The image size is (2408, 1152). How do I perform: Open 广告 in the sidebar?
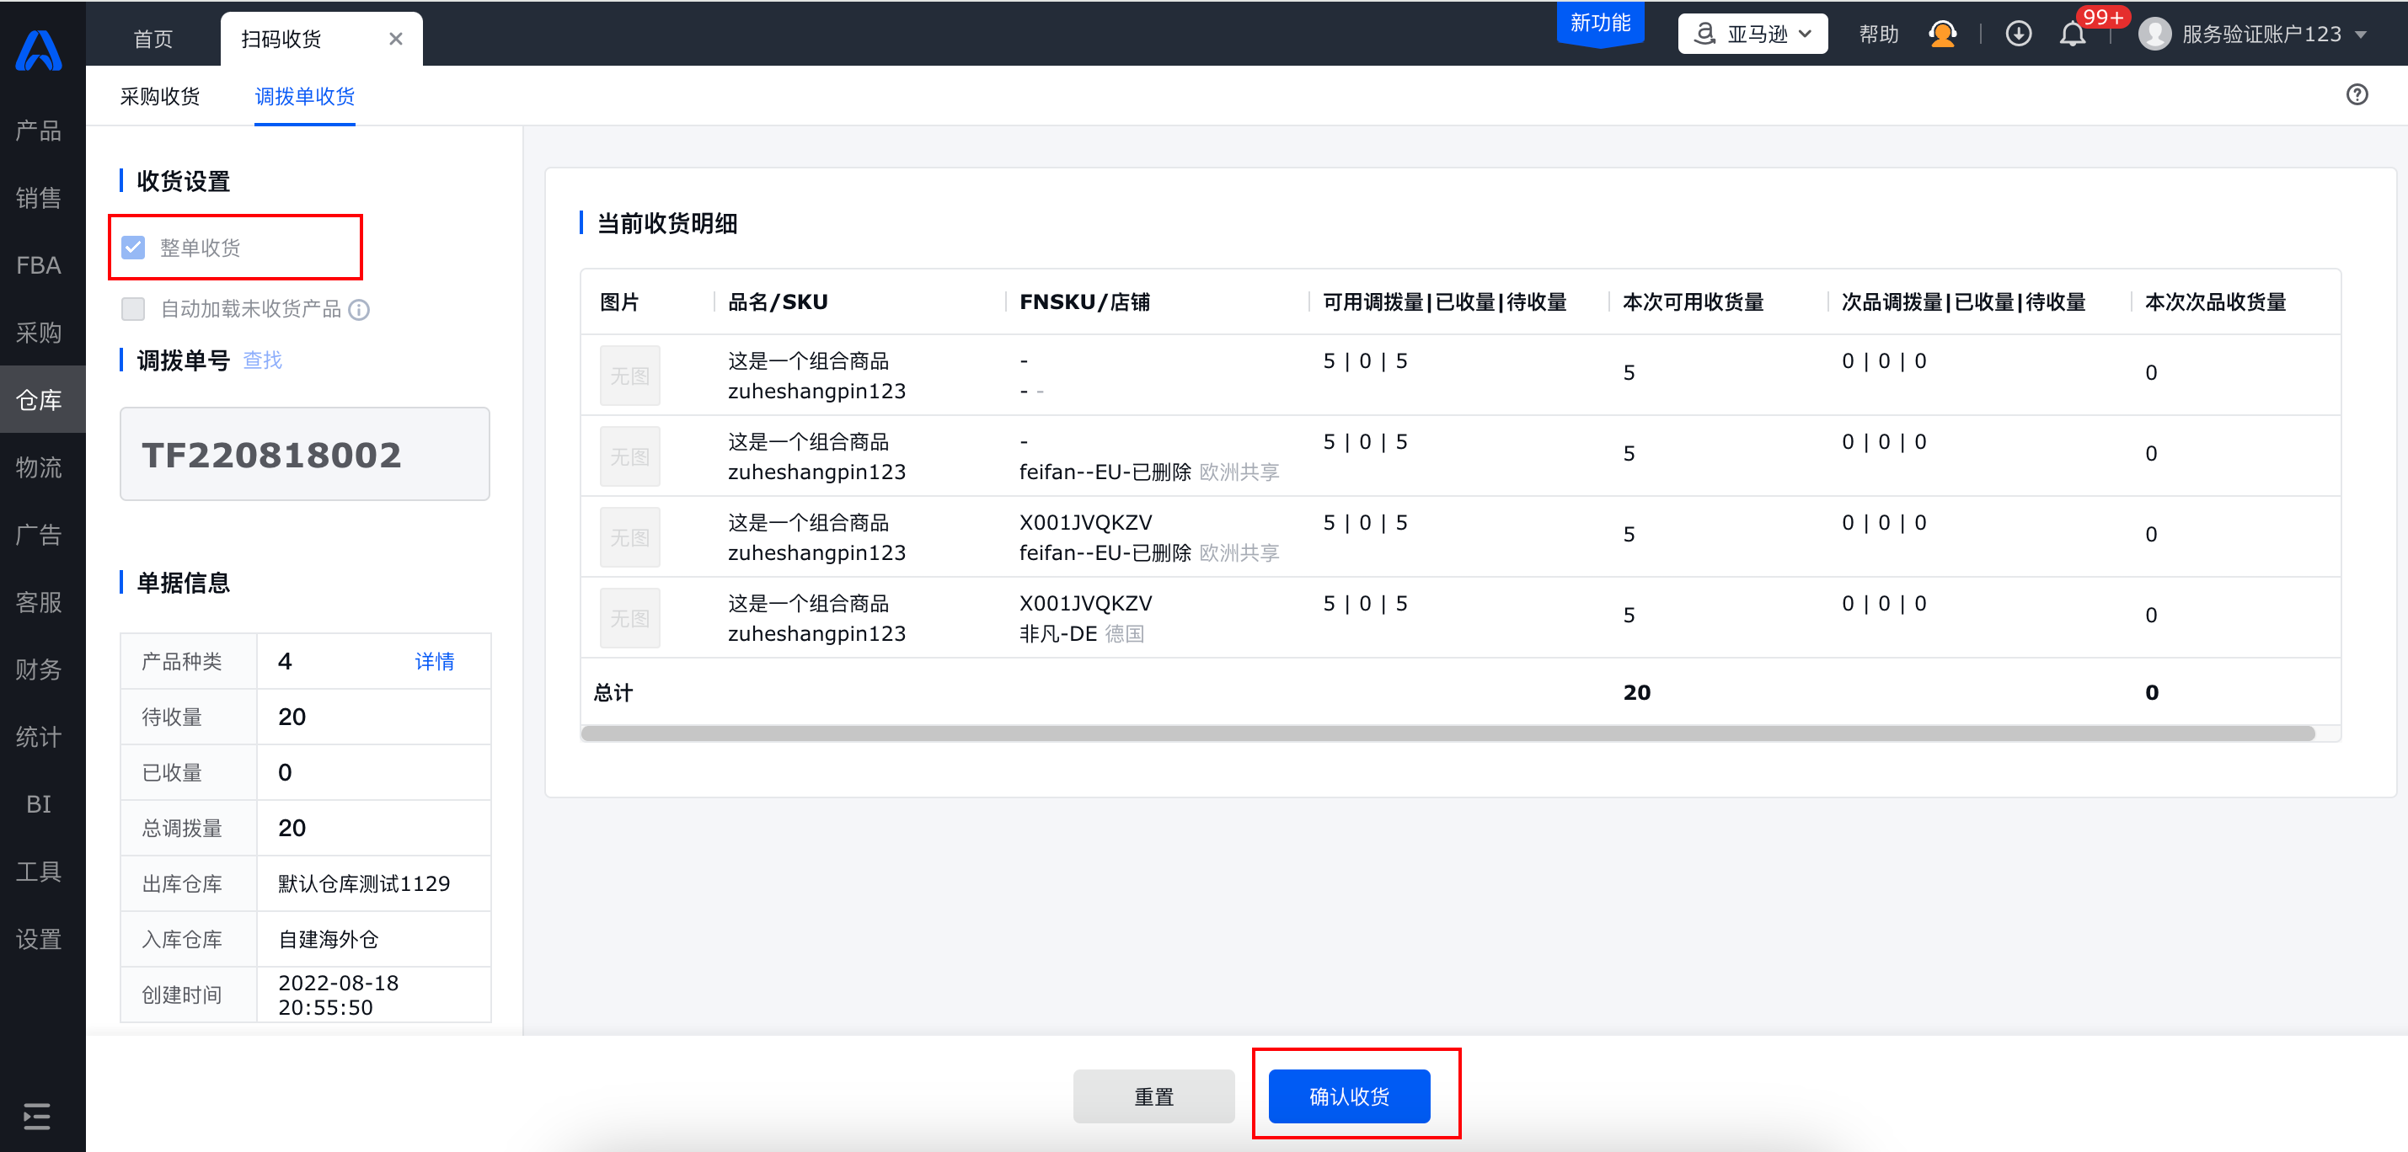point(38,535)
